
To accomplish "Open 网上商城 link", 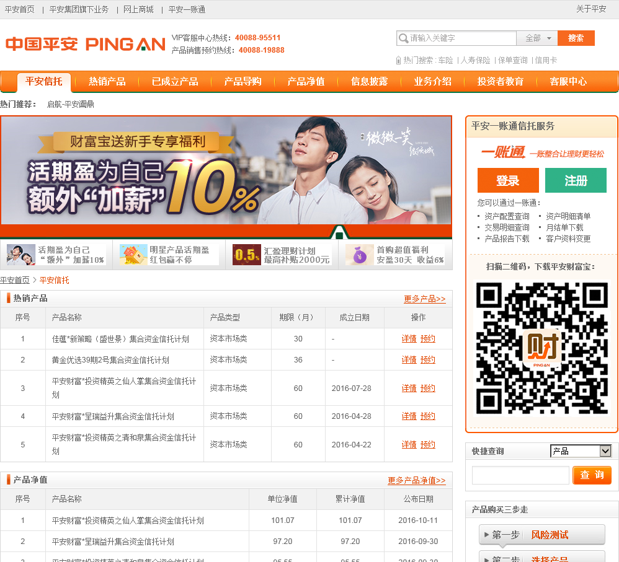I will 138,9.
